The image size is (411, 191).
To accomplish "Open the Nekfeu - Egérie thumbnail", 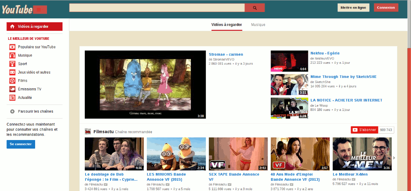I will tap(289, 61).
